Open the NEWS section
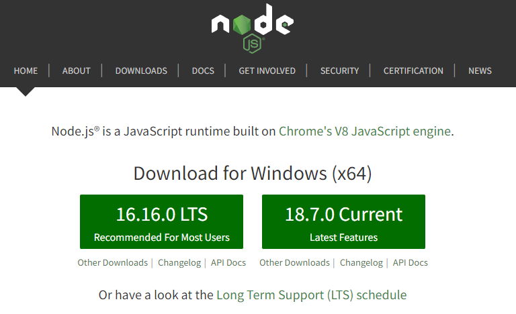The height and width of the screenshot is (314, 516). click(x=480, y=70)
